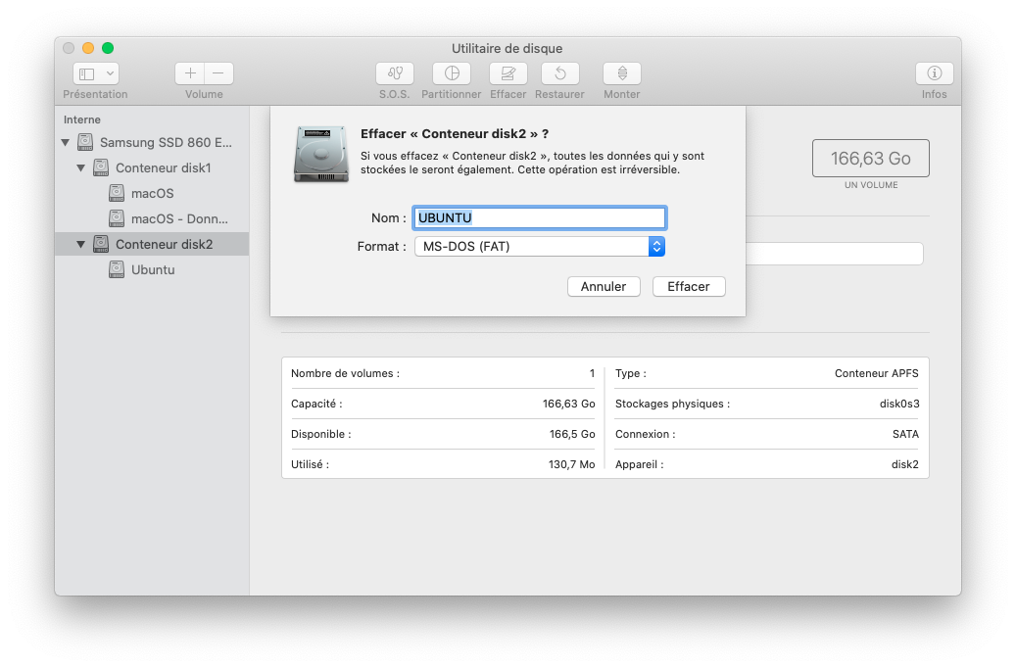The width and height of the screenshot is (1016, 668).
Task: Select Samsung SSD 860 E... in sidebar
Action: point(166,143)
